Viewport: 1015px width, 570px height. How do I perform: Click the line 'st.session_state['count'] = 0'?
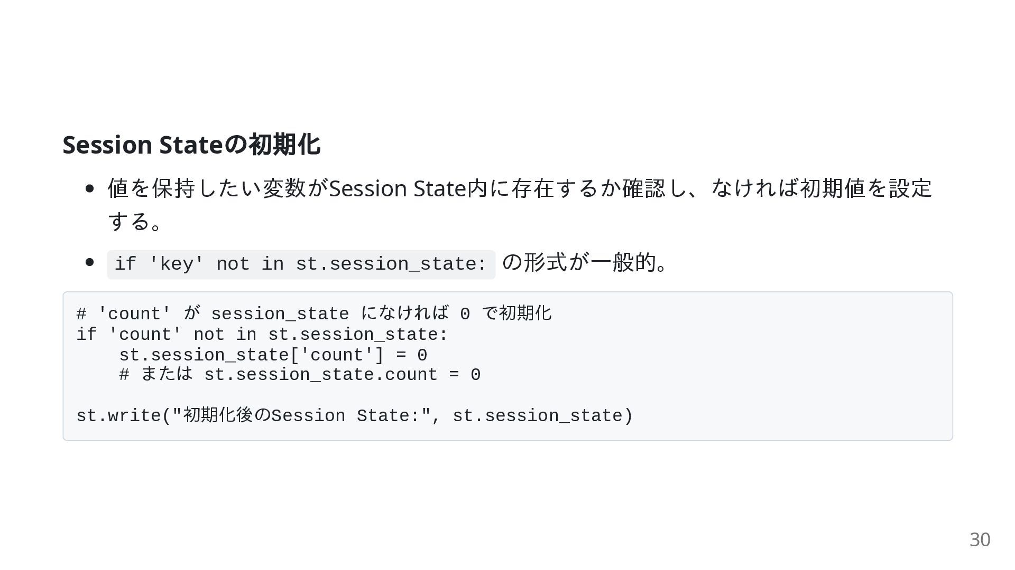(273, 355)
